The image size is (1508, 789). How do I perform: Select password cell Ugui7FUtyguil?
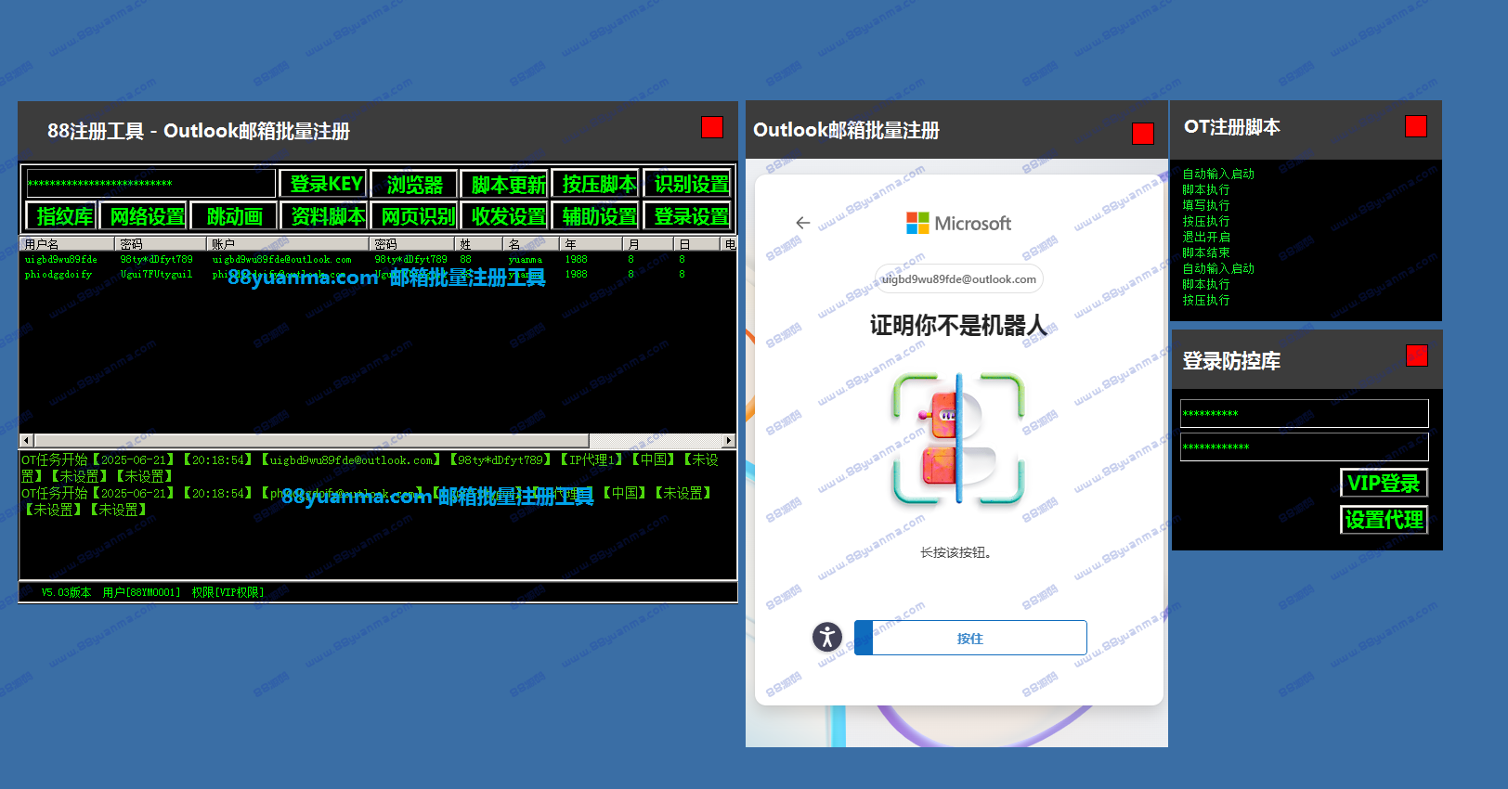coord(156,275)
